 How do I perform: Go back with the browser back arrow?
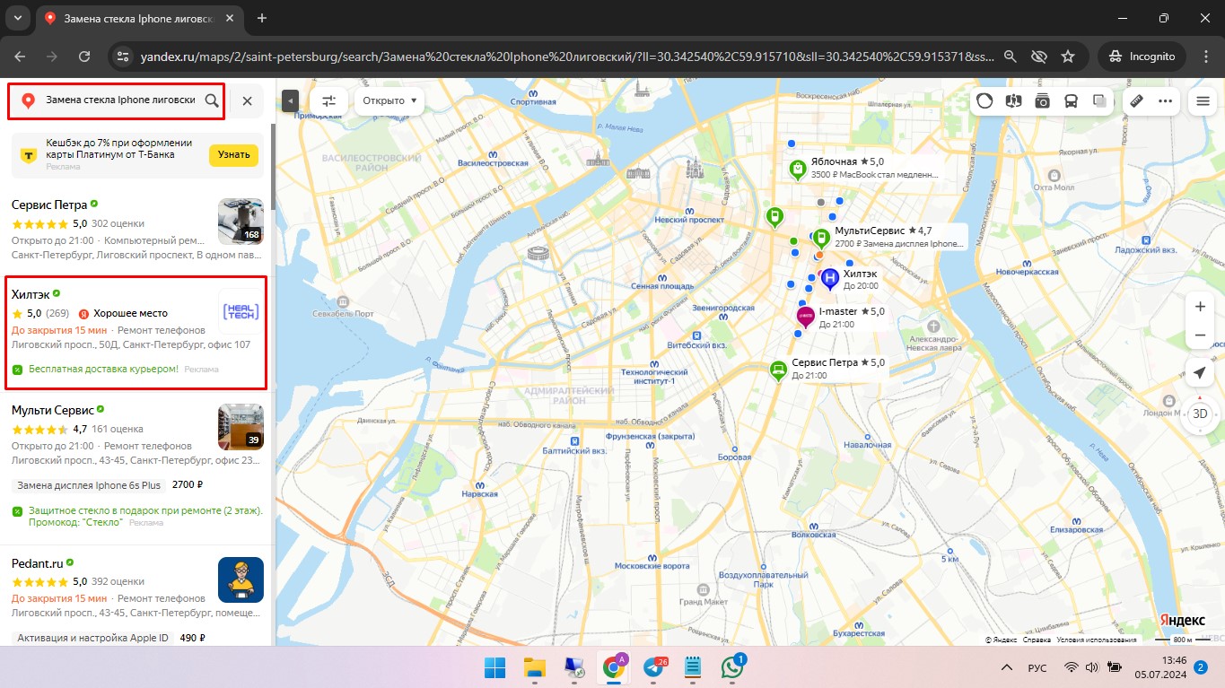[x=21, y=56]
